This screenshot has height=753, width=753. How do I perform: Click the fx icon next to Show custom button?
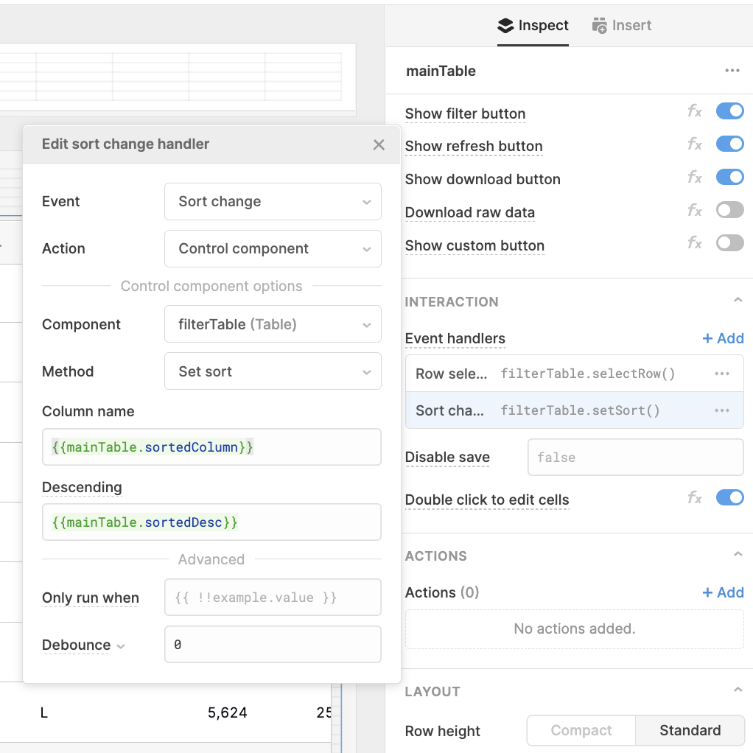pyautogui.click(x=694, y=243)
